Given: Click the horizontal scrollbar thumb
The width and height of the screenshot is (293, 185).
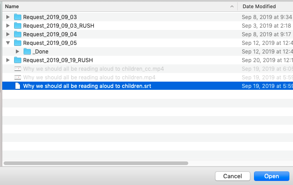Looking at the screenshot, I should click(95, 163).
